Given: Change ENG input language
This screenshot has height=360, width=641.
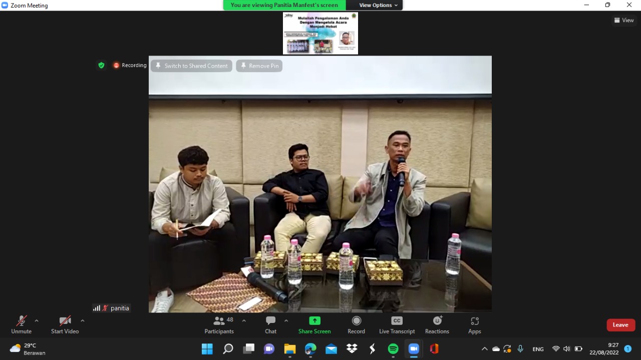Looking at the screenshot, I should tap(538, 349).
